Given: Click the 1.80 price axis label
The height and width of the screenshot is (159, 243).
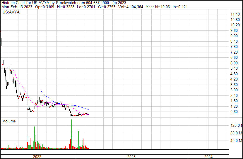Looking at the screenshot, I should tap(234, 101).
